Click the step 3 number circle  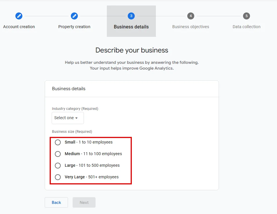[x=131, y=16]
